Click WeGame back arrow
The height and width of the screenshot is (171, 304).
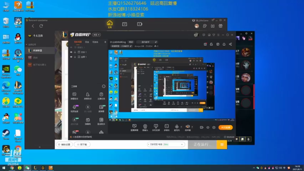tap(33, 26)
